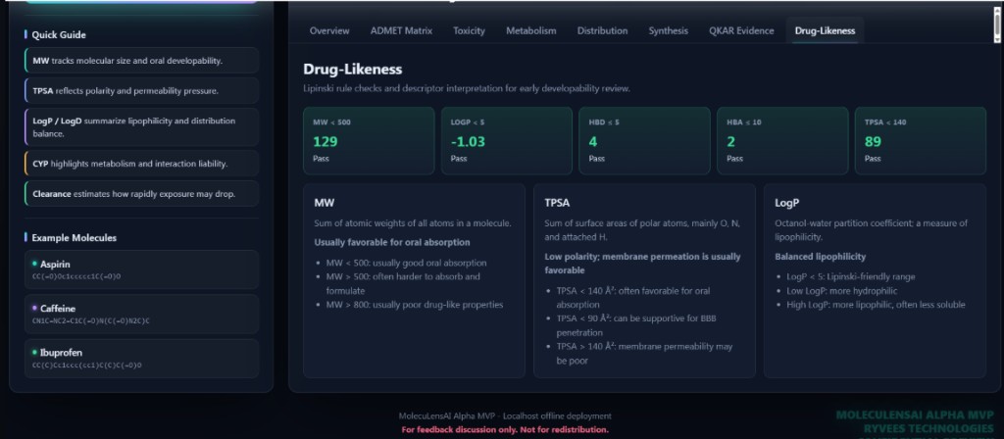Click the TPSA value 89
Image resolution: width=1004 pixels, height=439 pixels.
coord(872,141)
